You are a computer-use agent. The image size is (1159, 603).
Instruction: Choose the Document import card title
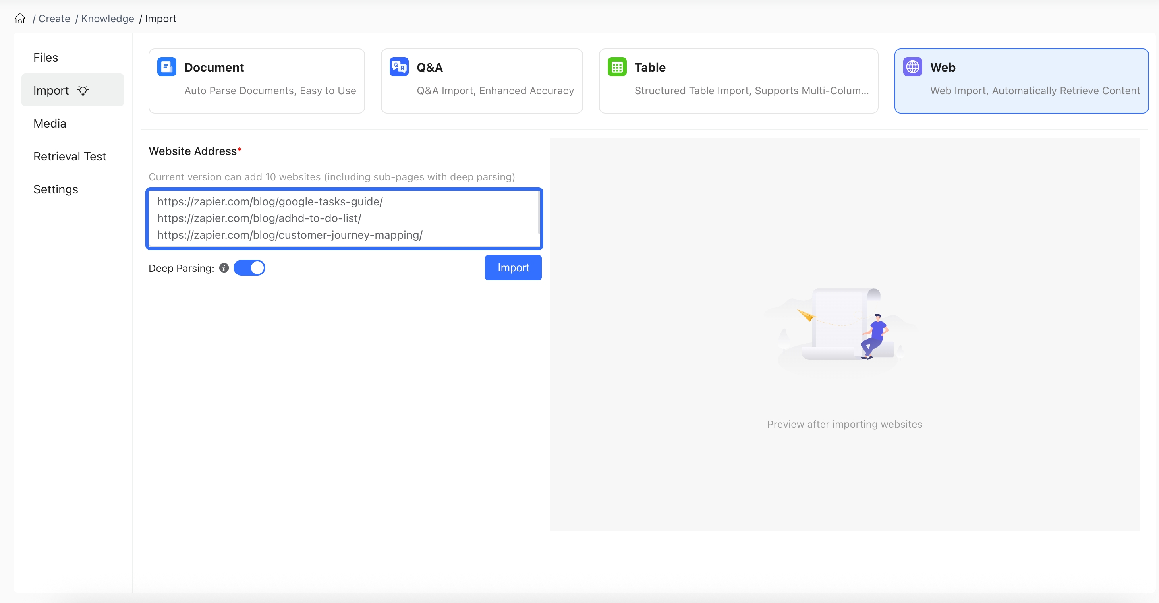coord(214,68)
